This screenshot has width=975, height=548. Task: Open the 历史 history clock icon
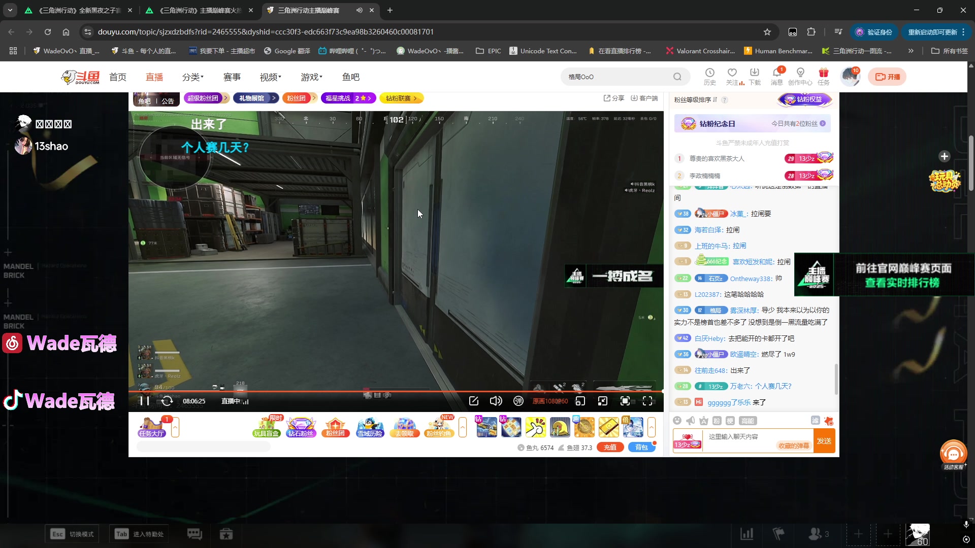(709, 73)
